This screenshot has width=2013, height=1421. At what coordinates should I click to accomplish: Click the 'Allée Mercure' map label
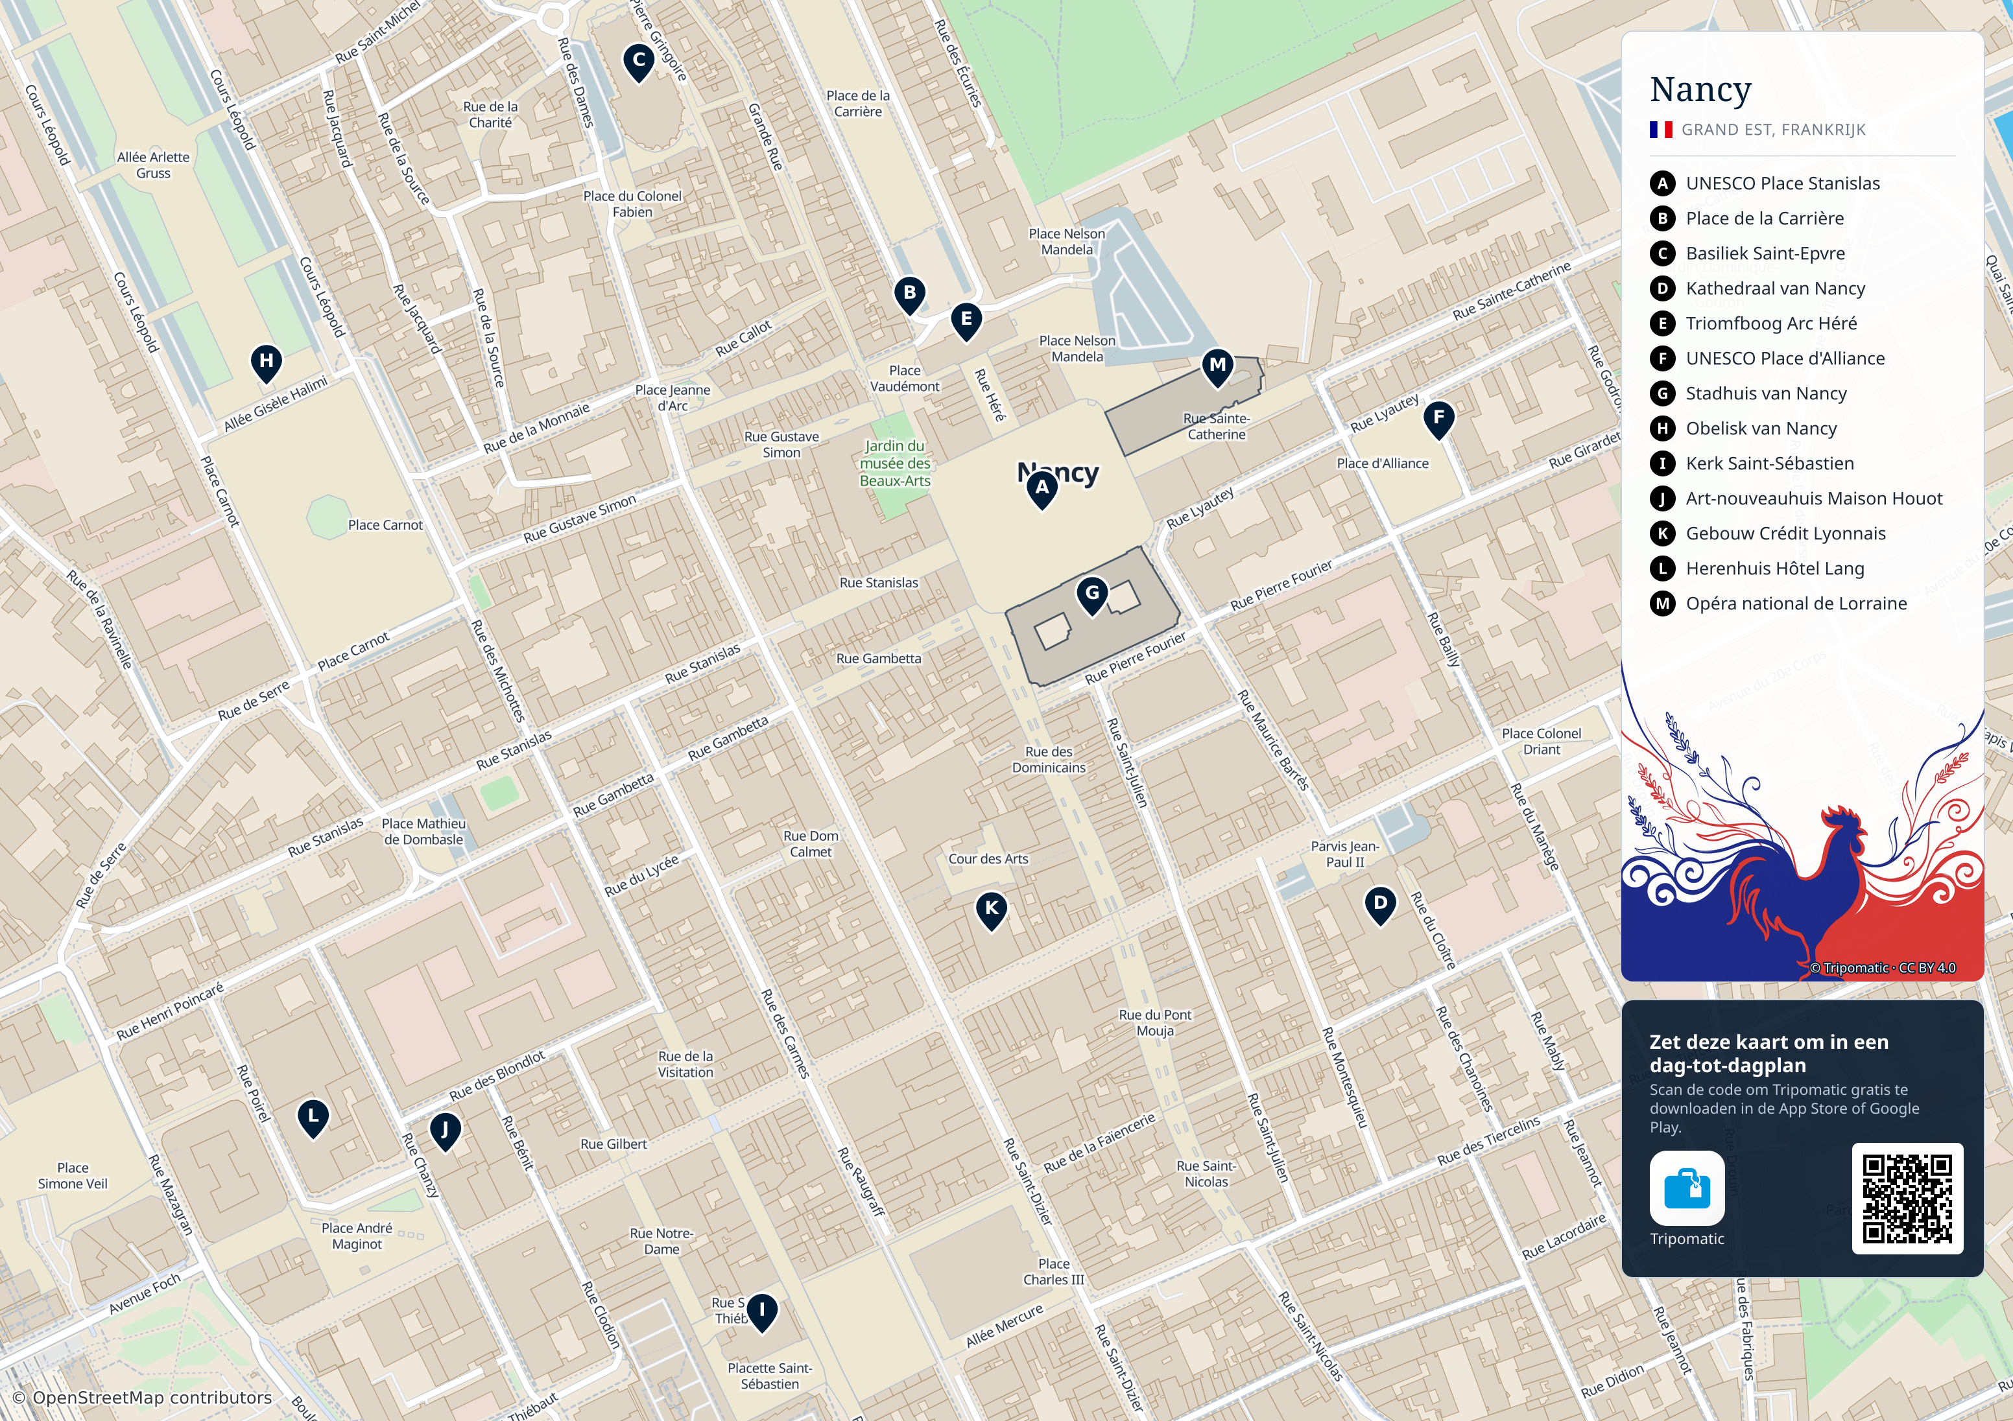click(1005, 1326)
